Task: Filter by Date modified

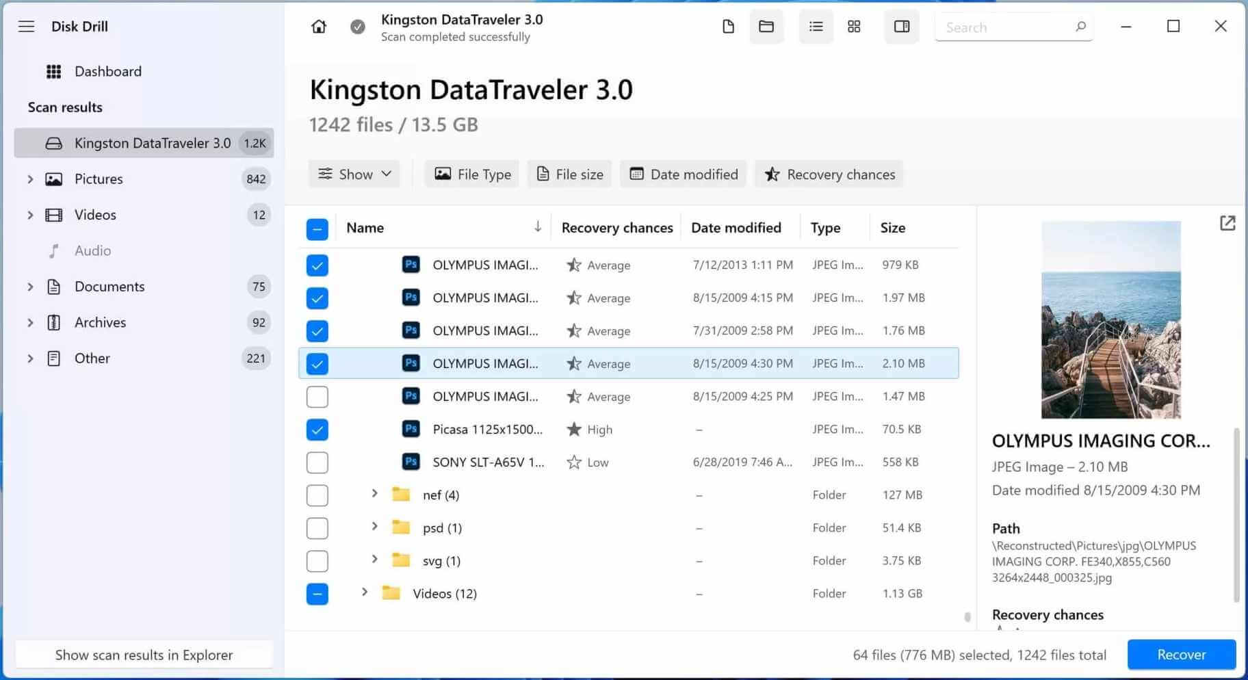Action: pos(684,174)
